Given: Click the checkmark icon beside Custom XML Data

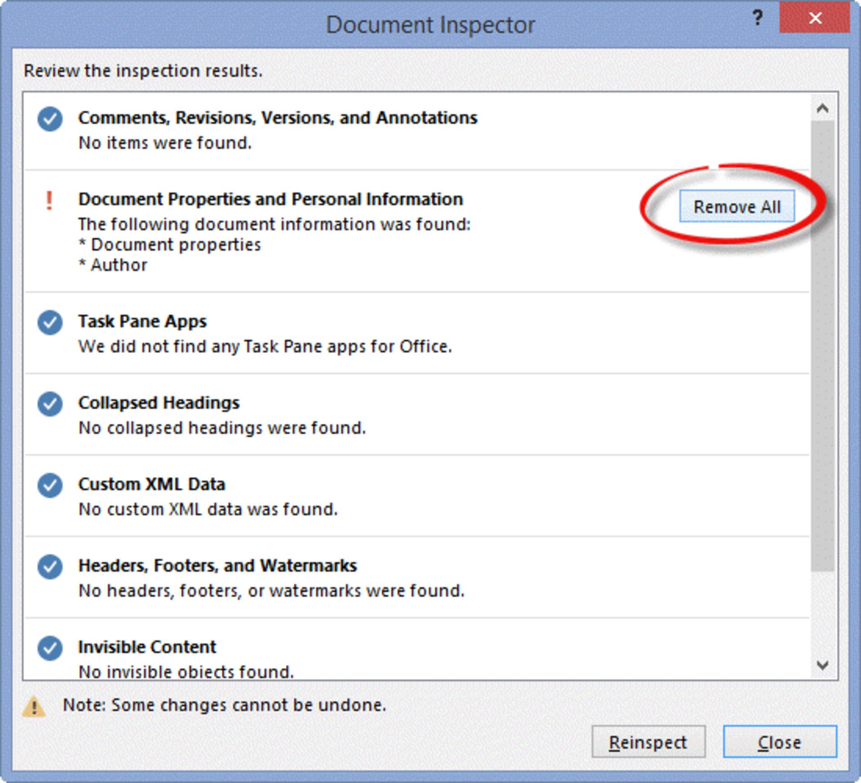Looking at the screenshot, I should click(x=50, y=486).
